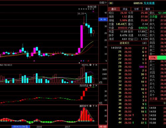166x128 pixels.
Task: Click help icon of the bottom indicator panel
Action: pos(94,106)
